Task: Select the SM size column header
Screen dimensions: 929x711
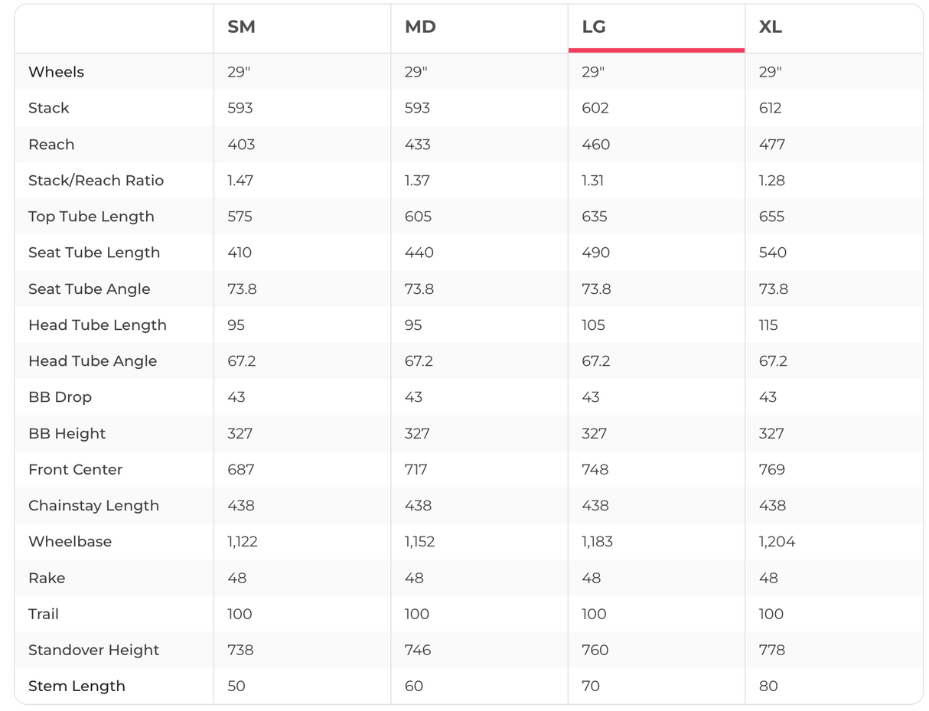Action: (x=241, y=28)
